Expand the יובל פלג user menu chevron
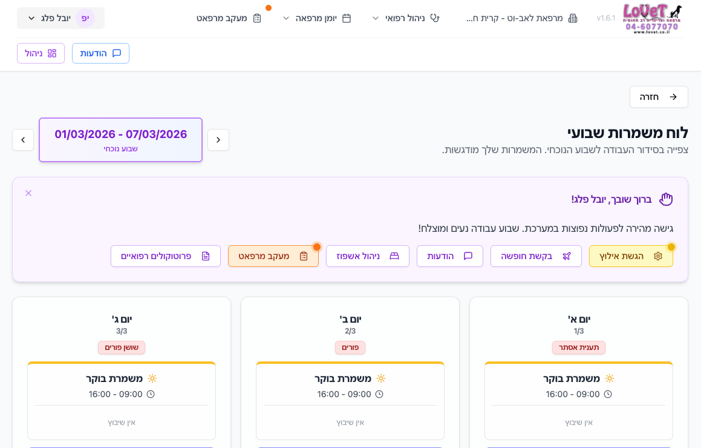Screen dimensions: 701x448 [31, 18]
